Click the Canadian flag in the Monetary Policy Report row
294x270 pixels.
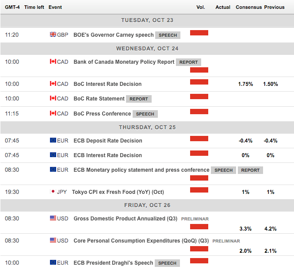pos(53,62)
